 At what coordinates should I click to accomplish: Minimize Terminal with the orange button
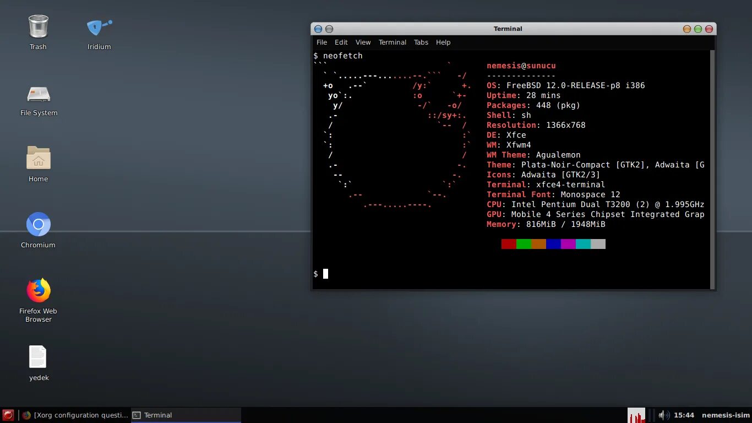coord(686,29)
